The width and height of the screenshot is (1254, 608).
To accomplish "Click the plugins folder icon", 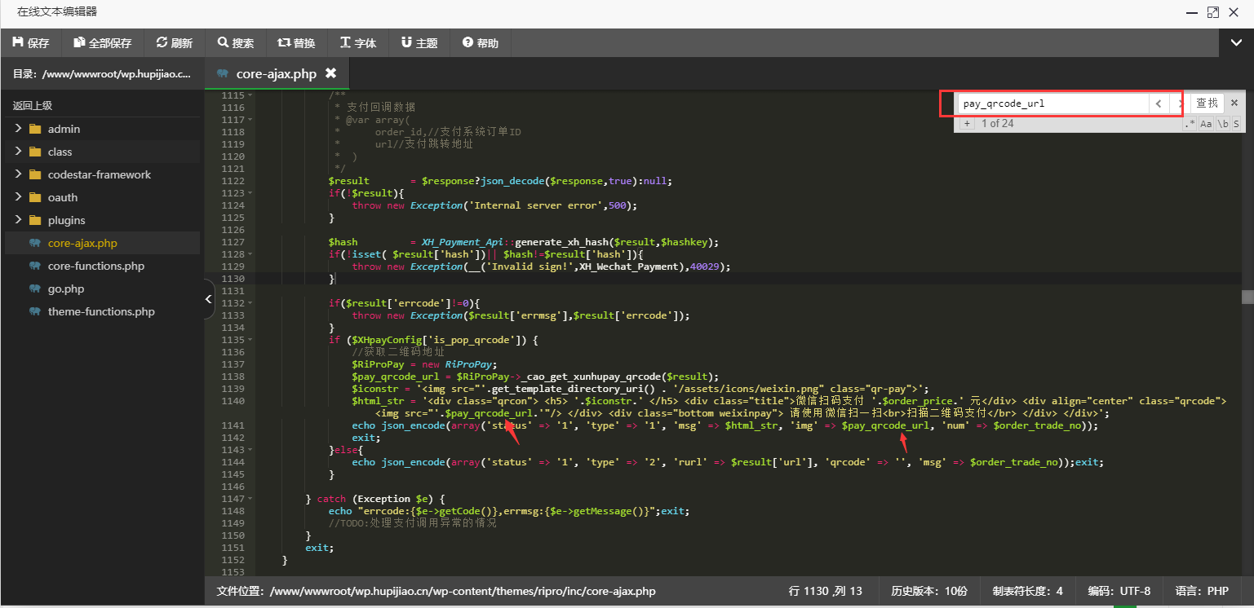I will point(34,220).
